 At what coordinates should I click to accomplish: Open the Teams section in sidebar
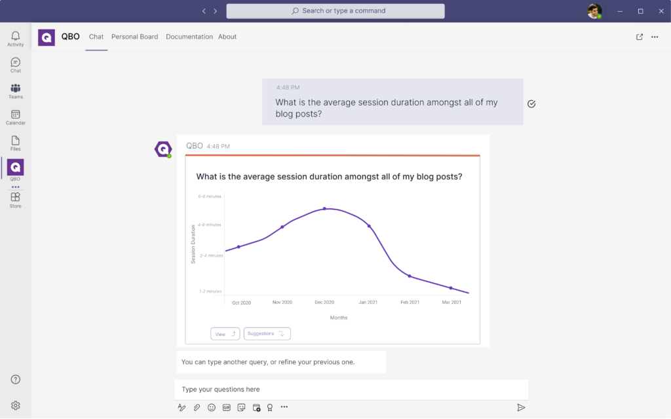(16, 91)
